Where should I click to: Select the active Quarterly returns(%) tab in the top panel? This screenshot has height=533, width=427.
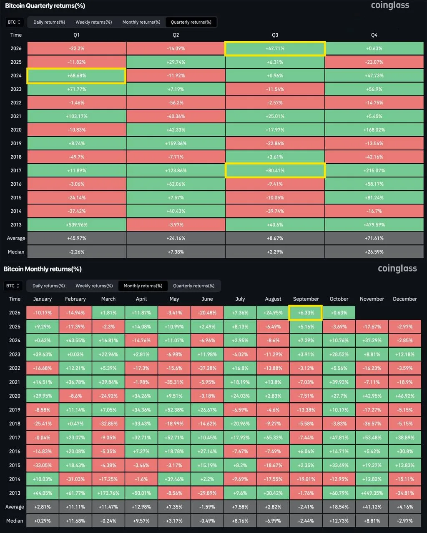click(191, 22)
